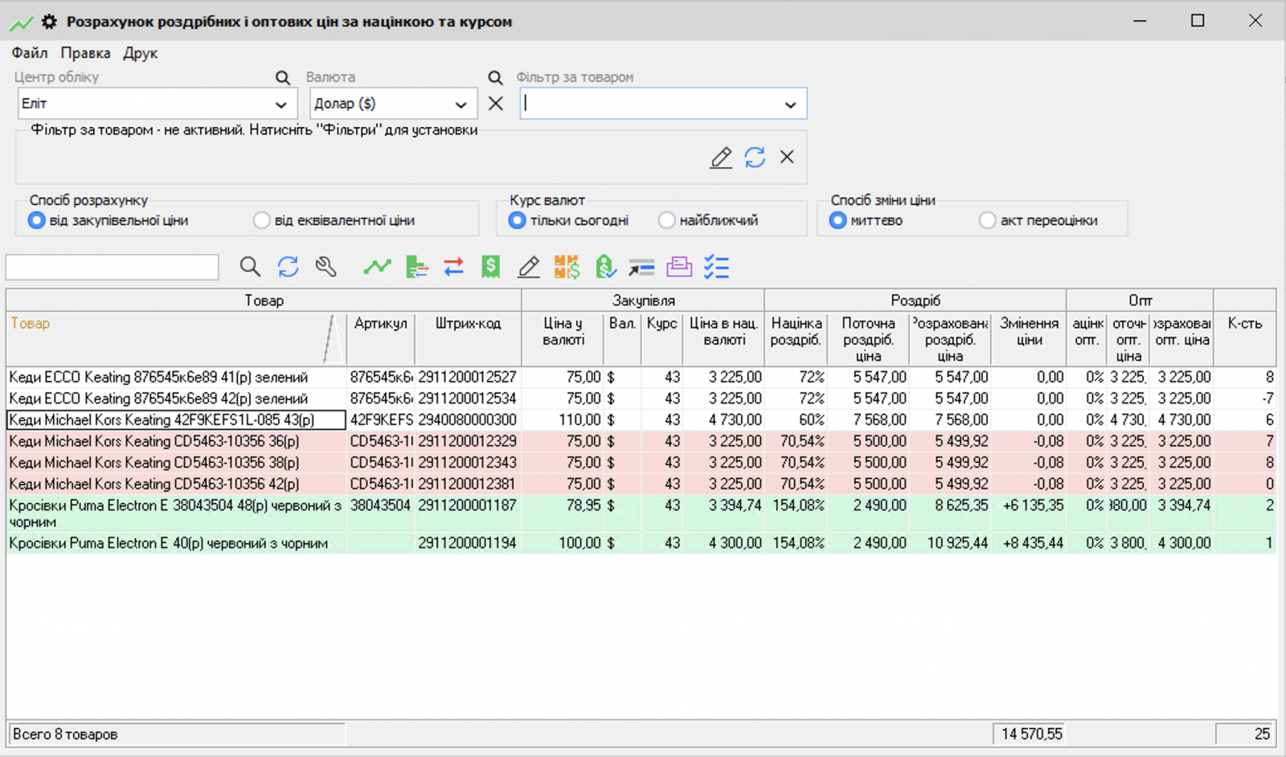Open the Друк menu
This screenshot has width=1286, height=757.
(x=141, y=53)
